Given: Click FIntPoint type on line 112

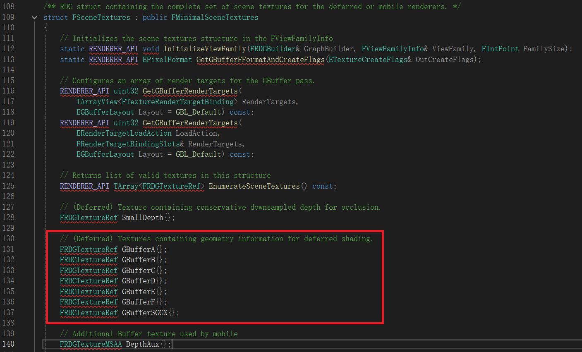Looking at the screenshot, I should tap(500, 49).
